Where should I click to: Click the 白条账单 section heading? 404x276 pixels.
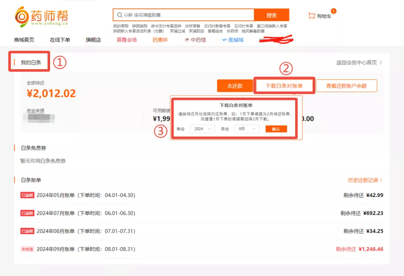[31, 180]
